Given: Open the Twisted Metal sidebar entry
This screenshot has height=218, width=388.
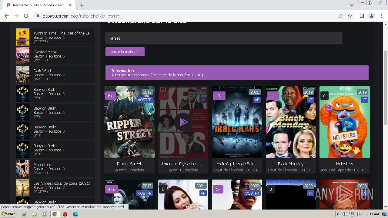Looking at the screenshot, I should pos(55,56).
